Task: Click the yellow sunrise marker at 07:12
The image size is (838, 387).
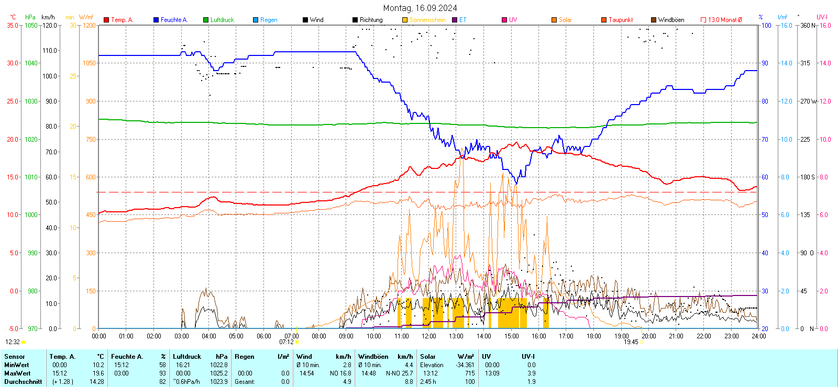Action: (x=297, y=343)
